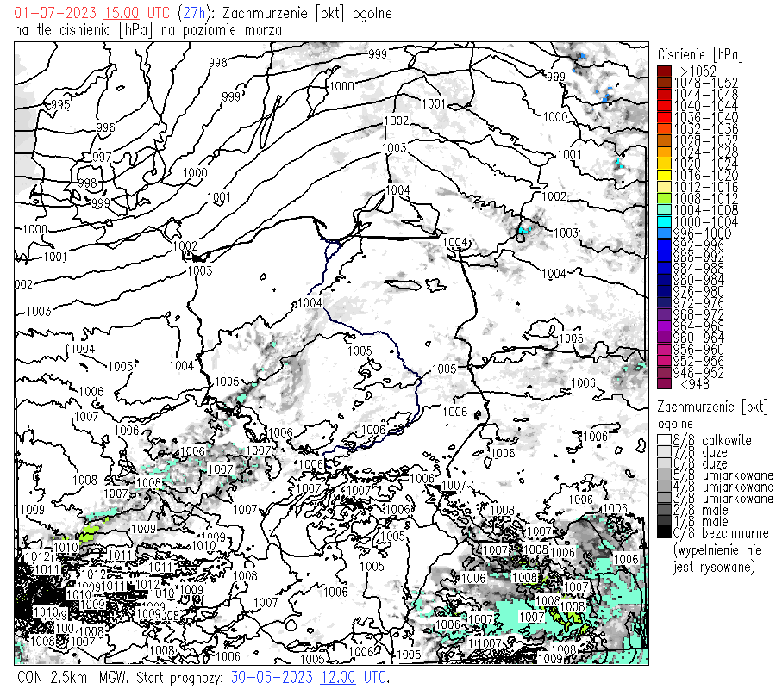Click the blue start date 30-06-2023
Image resolution: width=776 pixels, height=689 pixels.
click(272, 677)
